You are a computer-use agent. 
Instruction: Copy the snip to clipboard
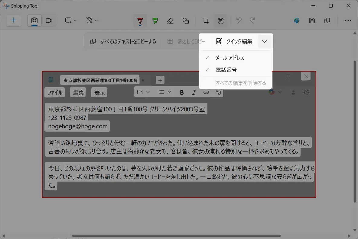[327, 21]
